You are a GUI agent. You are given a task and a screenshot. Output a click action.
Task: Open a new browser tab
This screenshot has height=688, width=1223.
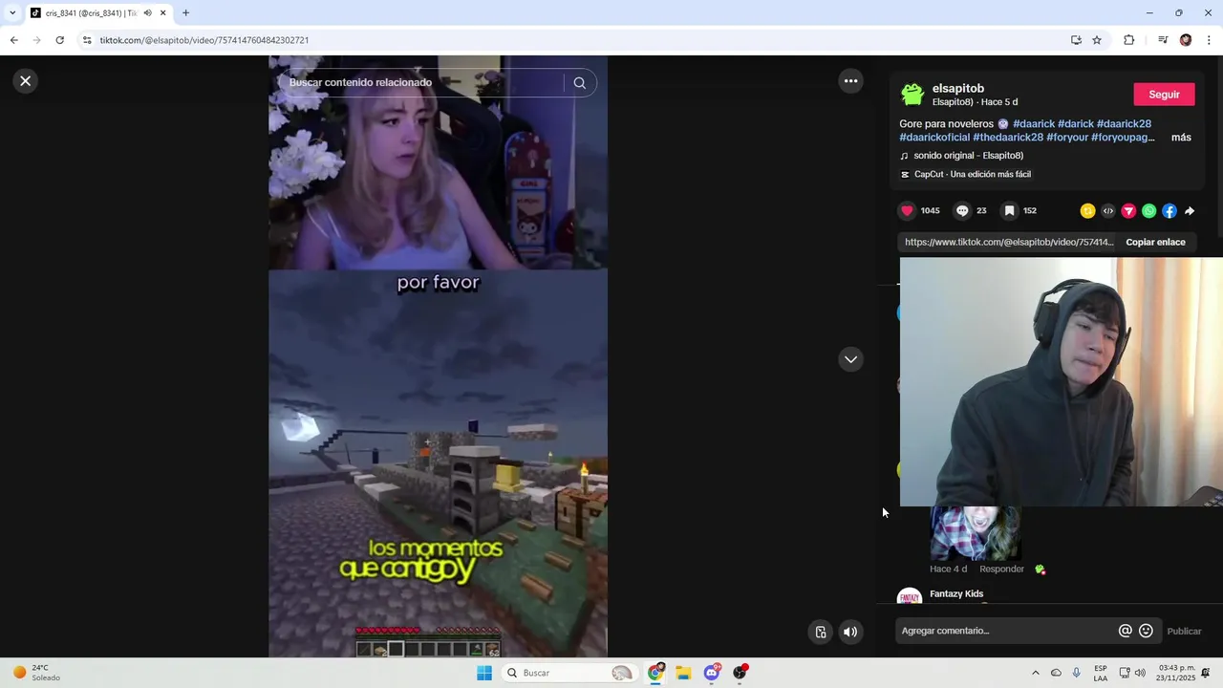(185, 13)
